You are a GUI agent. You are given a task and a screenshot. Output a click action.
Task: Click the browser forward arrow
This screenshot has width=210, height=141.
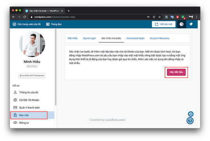pyautogui.click(x=19, y=17)
